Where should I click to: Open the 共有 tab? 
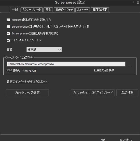(48, 10)
